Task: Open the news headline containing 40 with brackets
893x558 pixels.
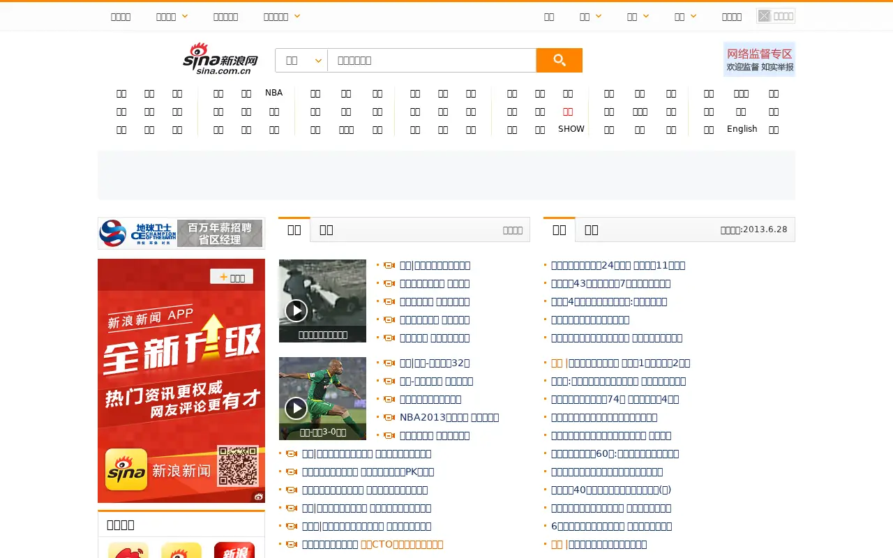Action: point(611,490)
